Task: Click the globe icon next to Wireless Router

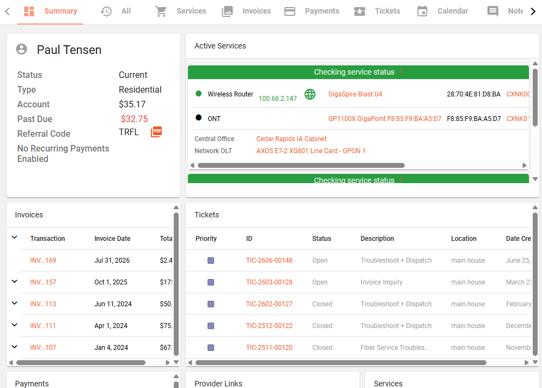Action: 310,94
